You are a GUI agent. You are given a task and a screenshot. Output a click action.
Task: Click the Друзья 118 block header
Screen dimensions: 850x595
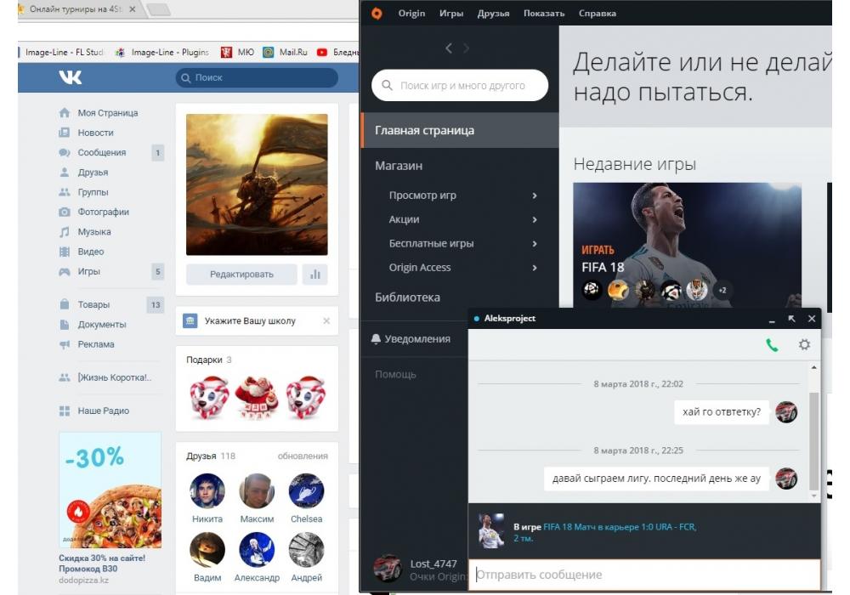[211, 456]
